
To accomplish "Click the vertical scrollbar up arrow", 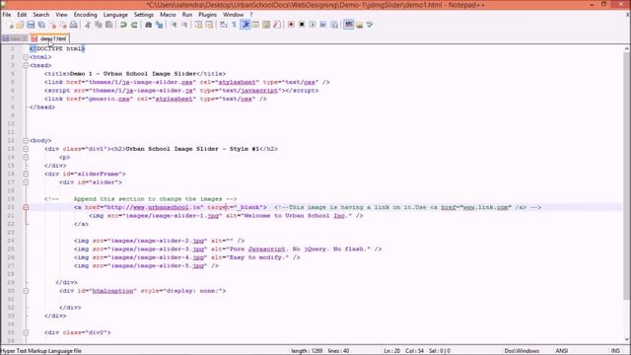I will click(627, 48).
